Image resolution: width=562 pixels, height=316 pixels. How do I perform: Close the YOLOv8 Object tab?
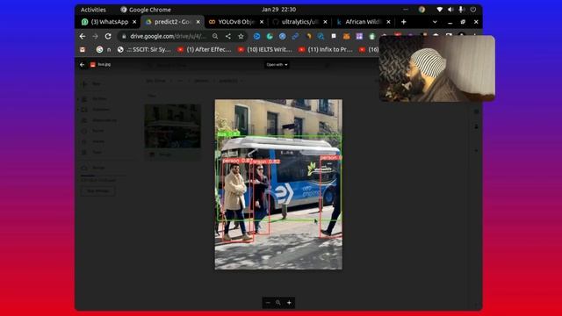pyautogui.click(x=262, y=22)
